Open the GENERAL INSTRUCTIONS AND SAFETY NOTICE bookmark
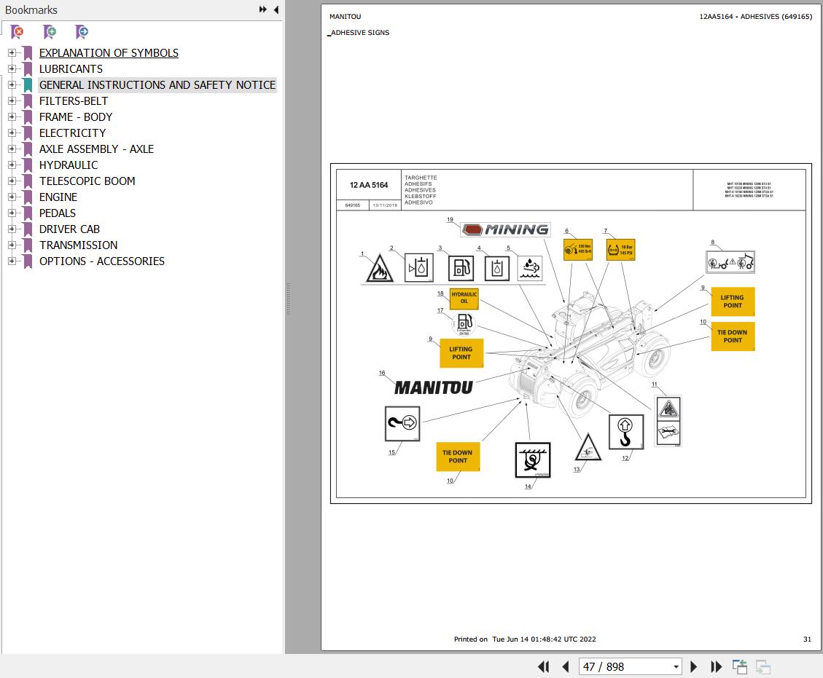 click(x=157, y=85)
